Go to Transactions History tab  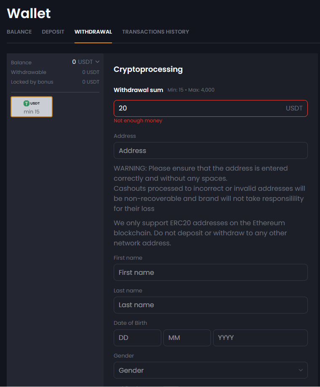point(155,32)
